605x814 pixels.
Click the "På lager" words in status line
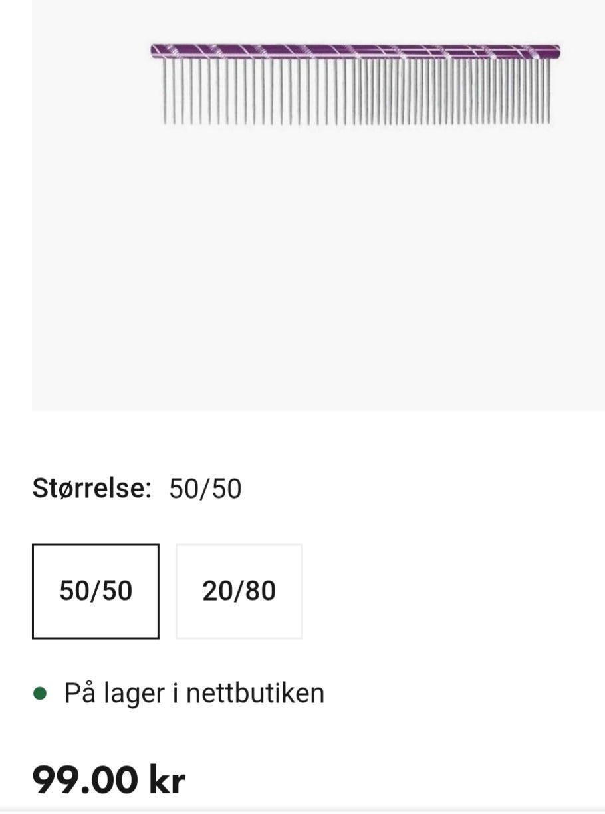114,694
